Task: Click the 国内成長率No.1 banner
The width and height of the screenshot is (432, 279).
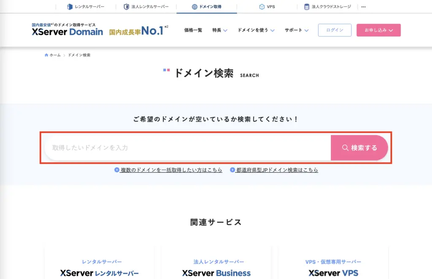Action: pos(138,31)
